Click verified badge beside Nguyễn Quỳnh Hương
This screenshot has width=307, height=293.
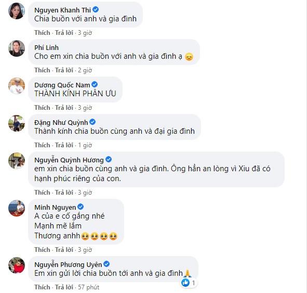(109, 159)
